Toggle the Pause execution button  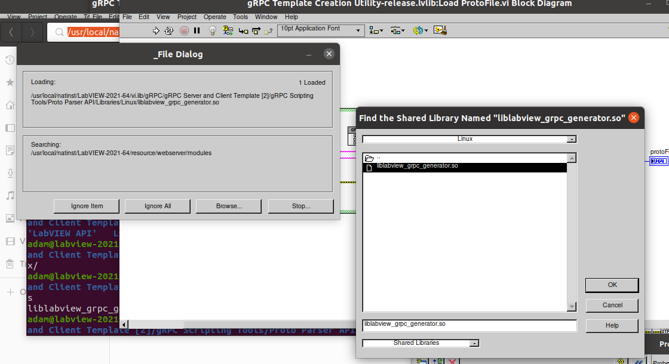197,30
